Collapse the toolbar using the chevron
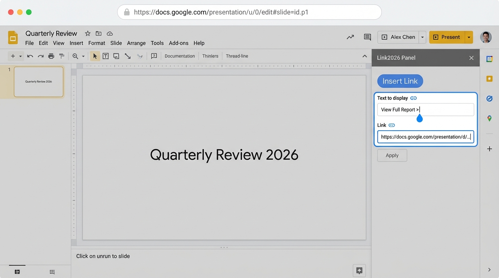 point(364,56)
